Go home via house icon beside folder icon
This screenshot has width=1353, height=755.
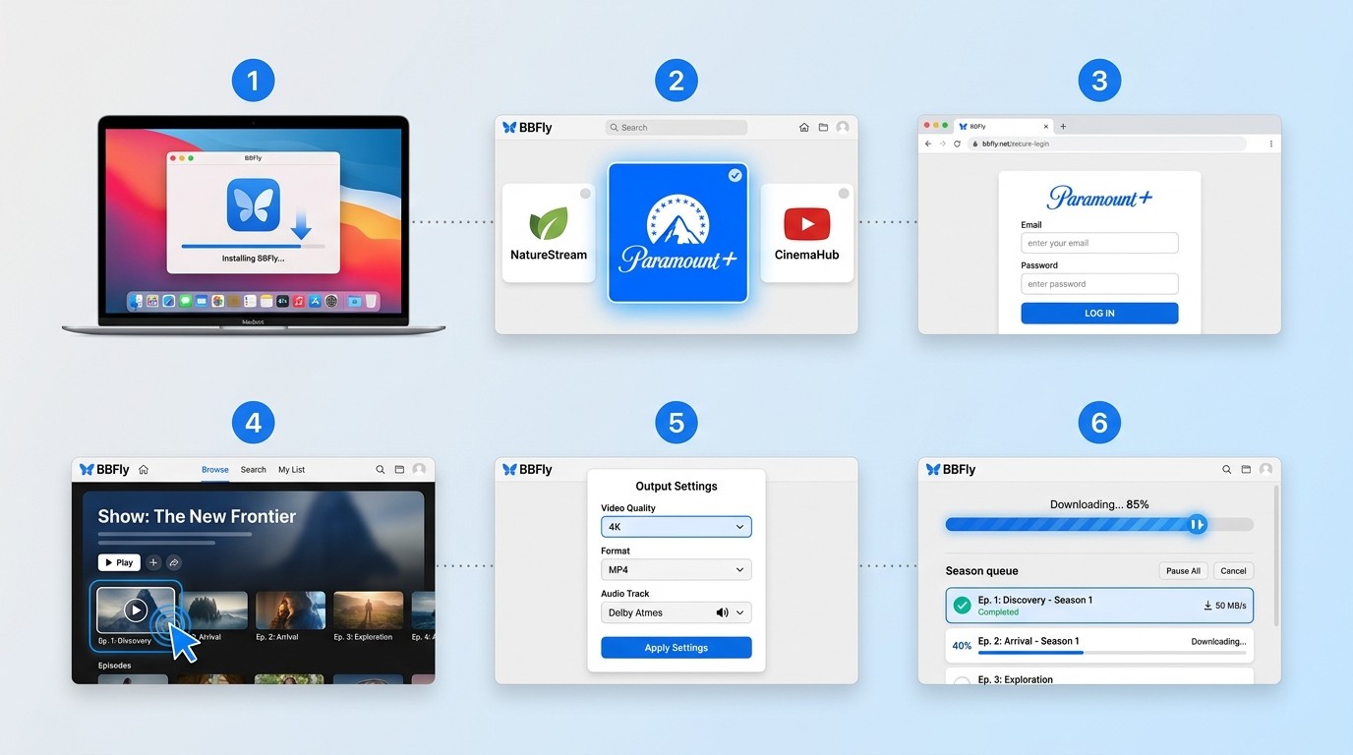click(804, 128)
